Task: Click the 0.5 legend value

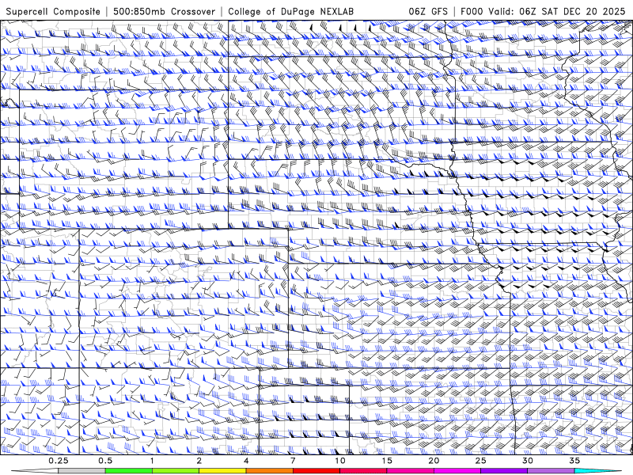Action: click(105, 461)
